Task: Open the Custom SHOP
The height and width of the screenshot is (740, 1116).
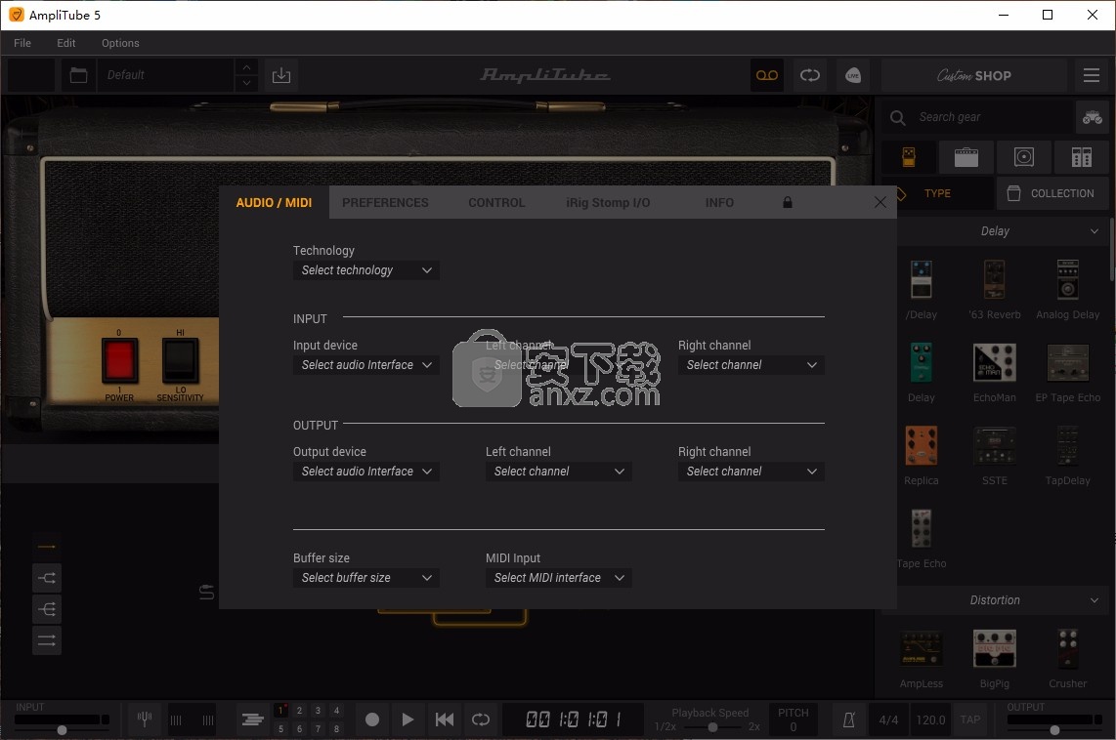Action: pos(973,75)
